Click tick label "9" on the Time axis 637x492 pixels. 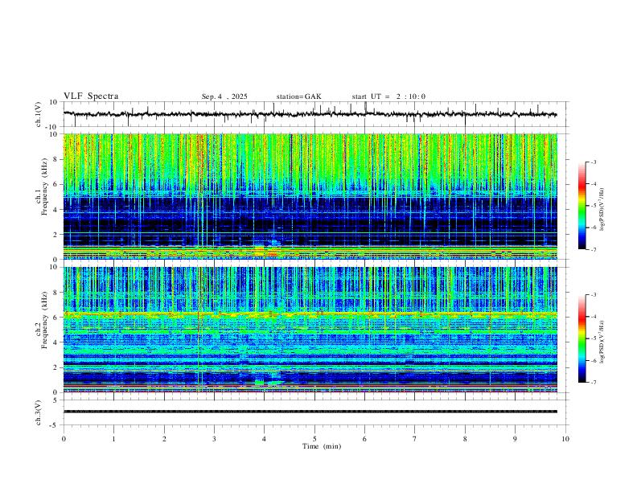515,439
